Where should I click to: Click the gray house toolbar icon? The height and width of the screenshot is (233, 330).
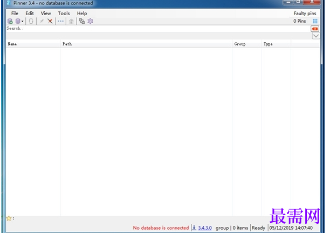[x=71, y=21]
